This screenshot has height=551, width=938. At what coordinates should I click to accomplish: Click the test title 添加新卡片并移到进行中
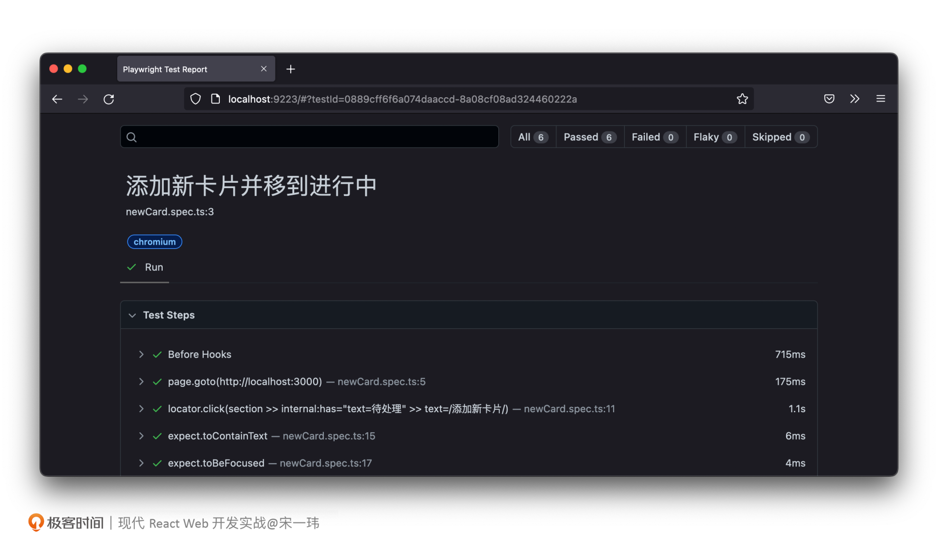pos(251,186)
